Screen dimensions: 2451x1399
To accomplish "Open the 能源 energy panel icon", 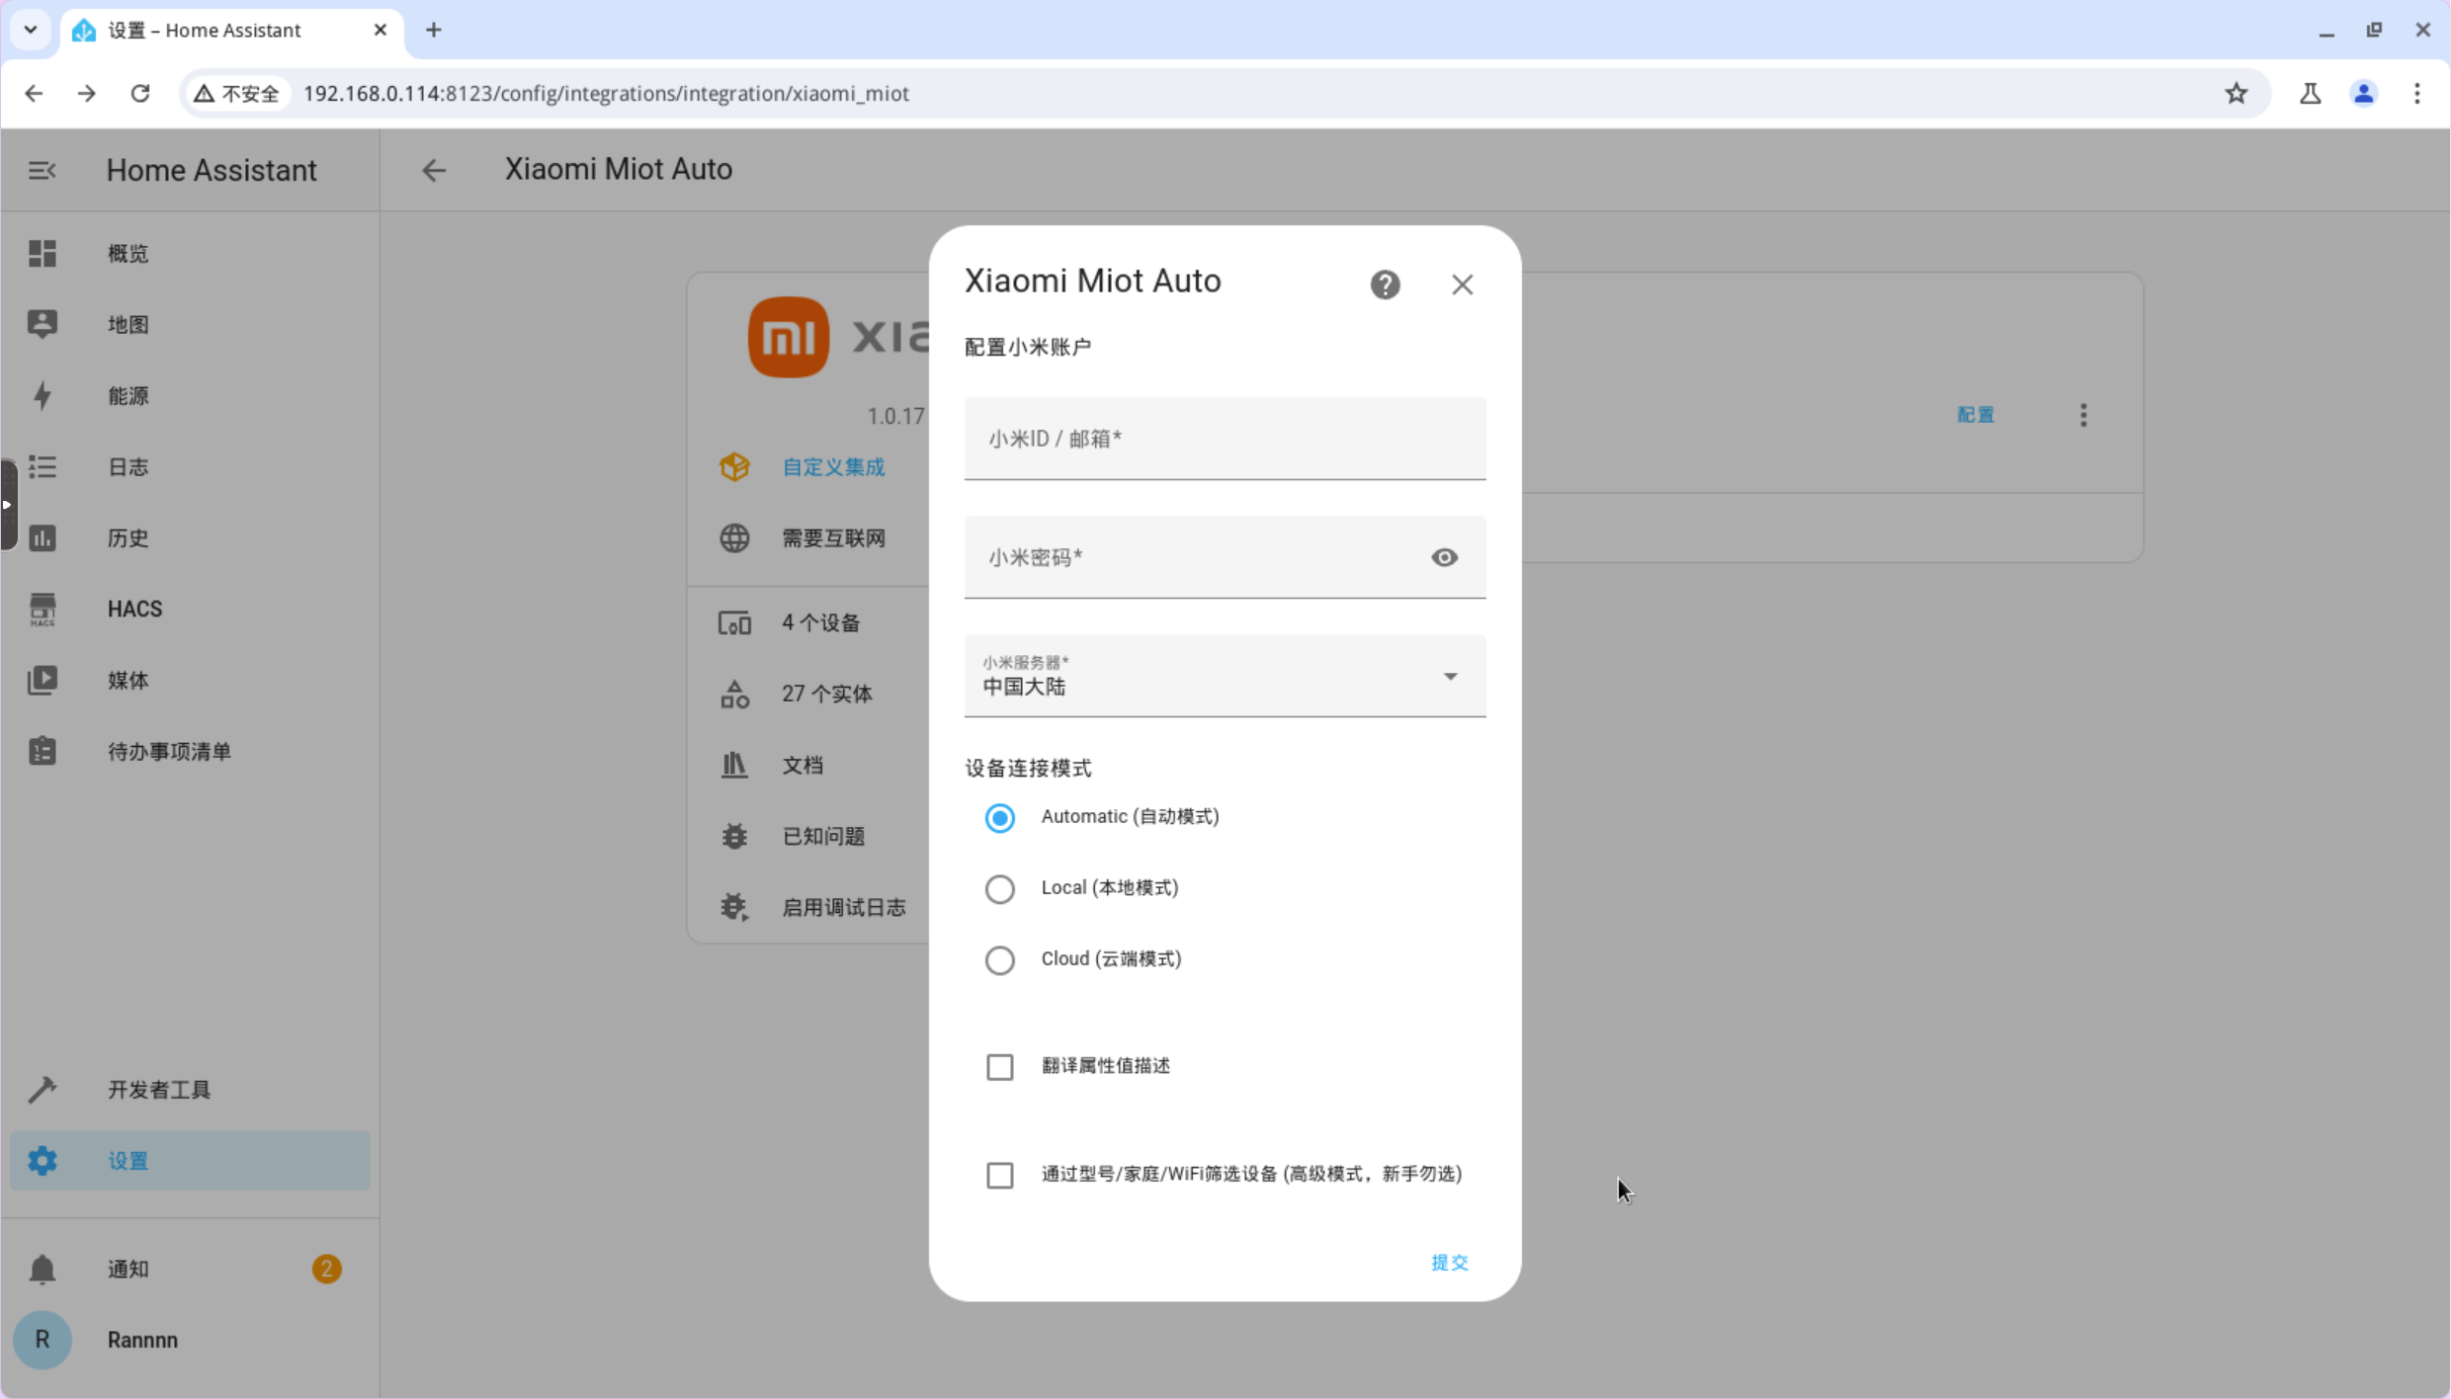I will 42,395.
